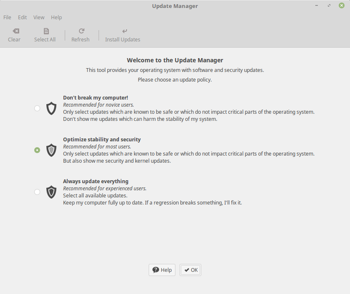
Task: Open the File menu
Action: click(x=7, y=18)
